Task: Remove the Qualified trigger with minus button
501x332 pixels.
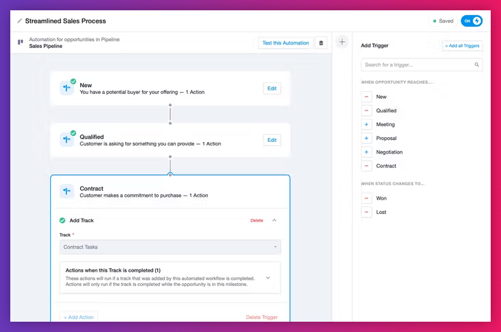Action: [x=366, y=110]
